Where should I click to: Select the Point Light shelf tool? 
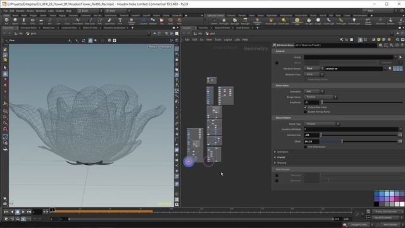[223, 21]
